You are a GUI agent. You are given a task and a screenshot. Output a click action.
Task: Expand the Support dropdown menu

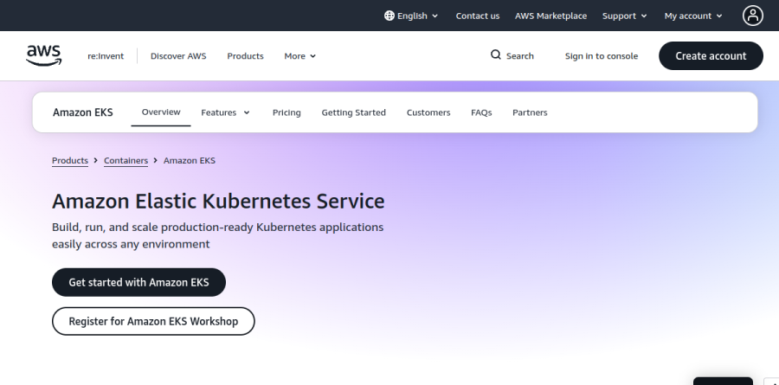624,16
